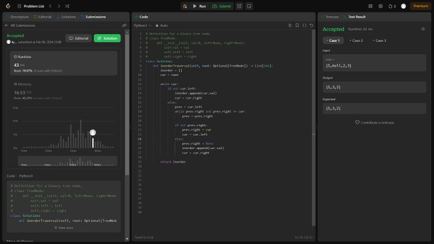
Task: Toggle the Auto lock setting
Action: (x=162, y=25)
